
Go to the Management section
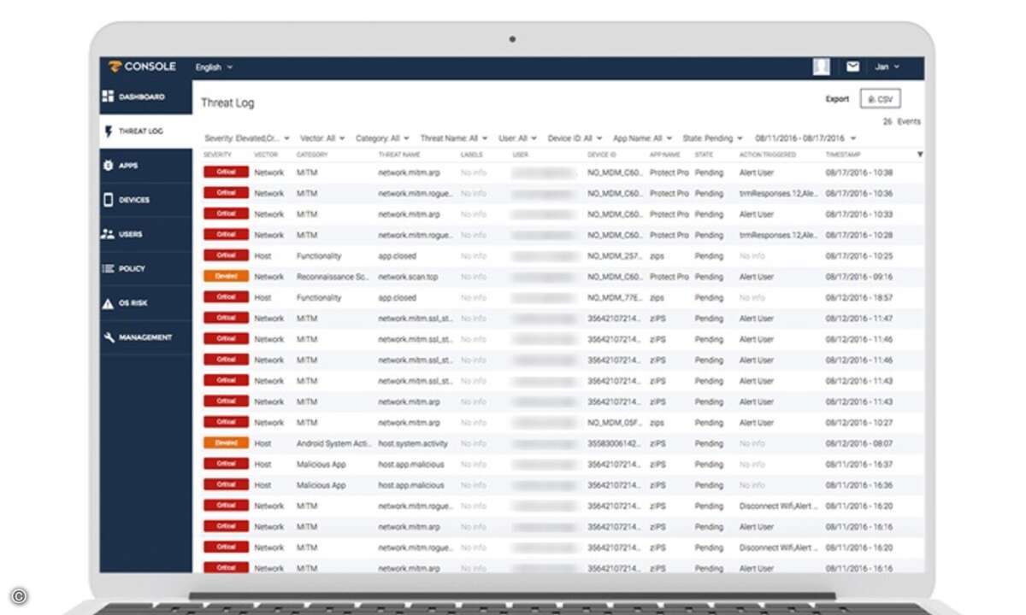point(145,337)
